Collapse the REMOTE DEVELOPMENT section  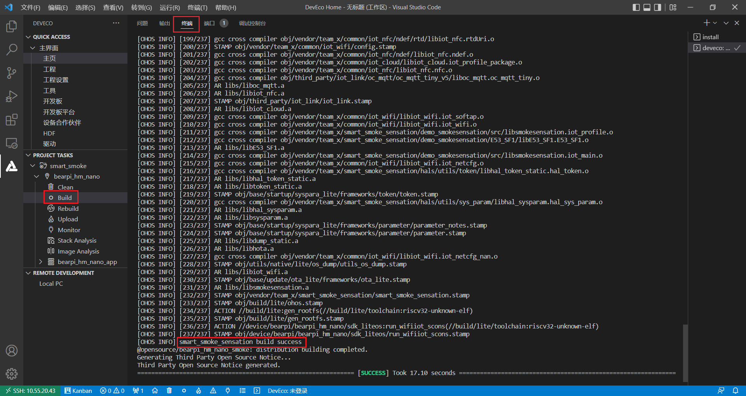[x=28, y=273]
